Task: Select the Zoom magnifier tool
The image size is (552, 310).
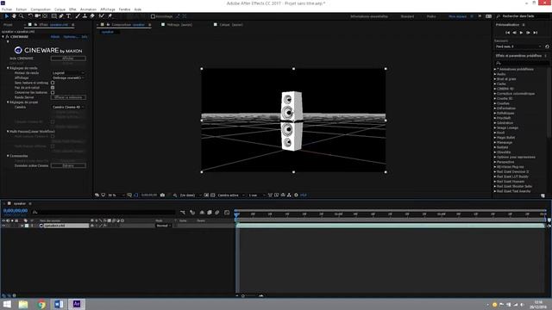Action: (22, 16)
